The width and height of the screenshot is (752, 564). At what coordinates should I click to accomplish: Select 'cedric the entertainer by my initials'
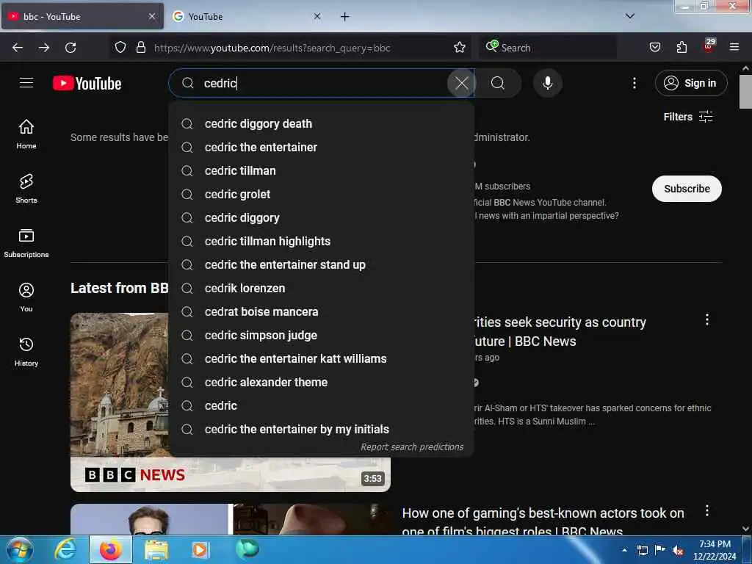pos(322,429)
